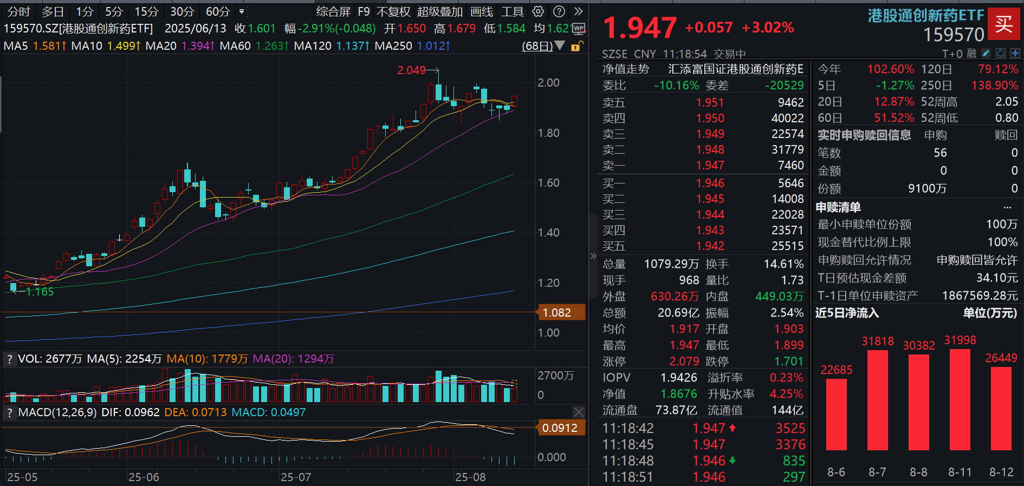This screenshot has height=486, width=1024.
Task: Toggle the yellow chart lock icon
Action: [x=577, y=47]
